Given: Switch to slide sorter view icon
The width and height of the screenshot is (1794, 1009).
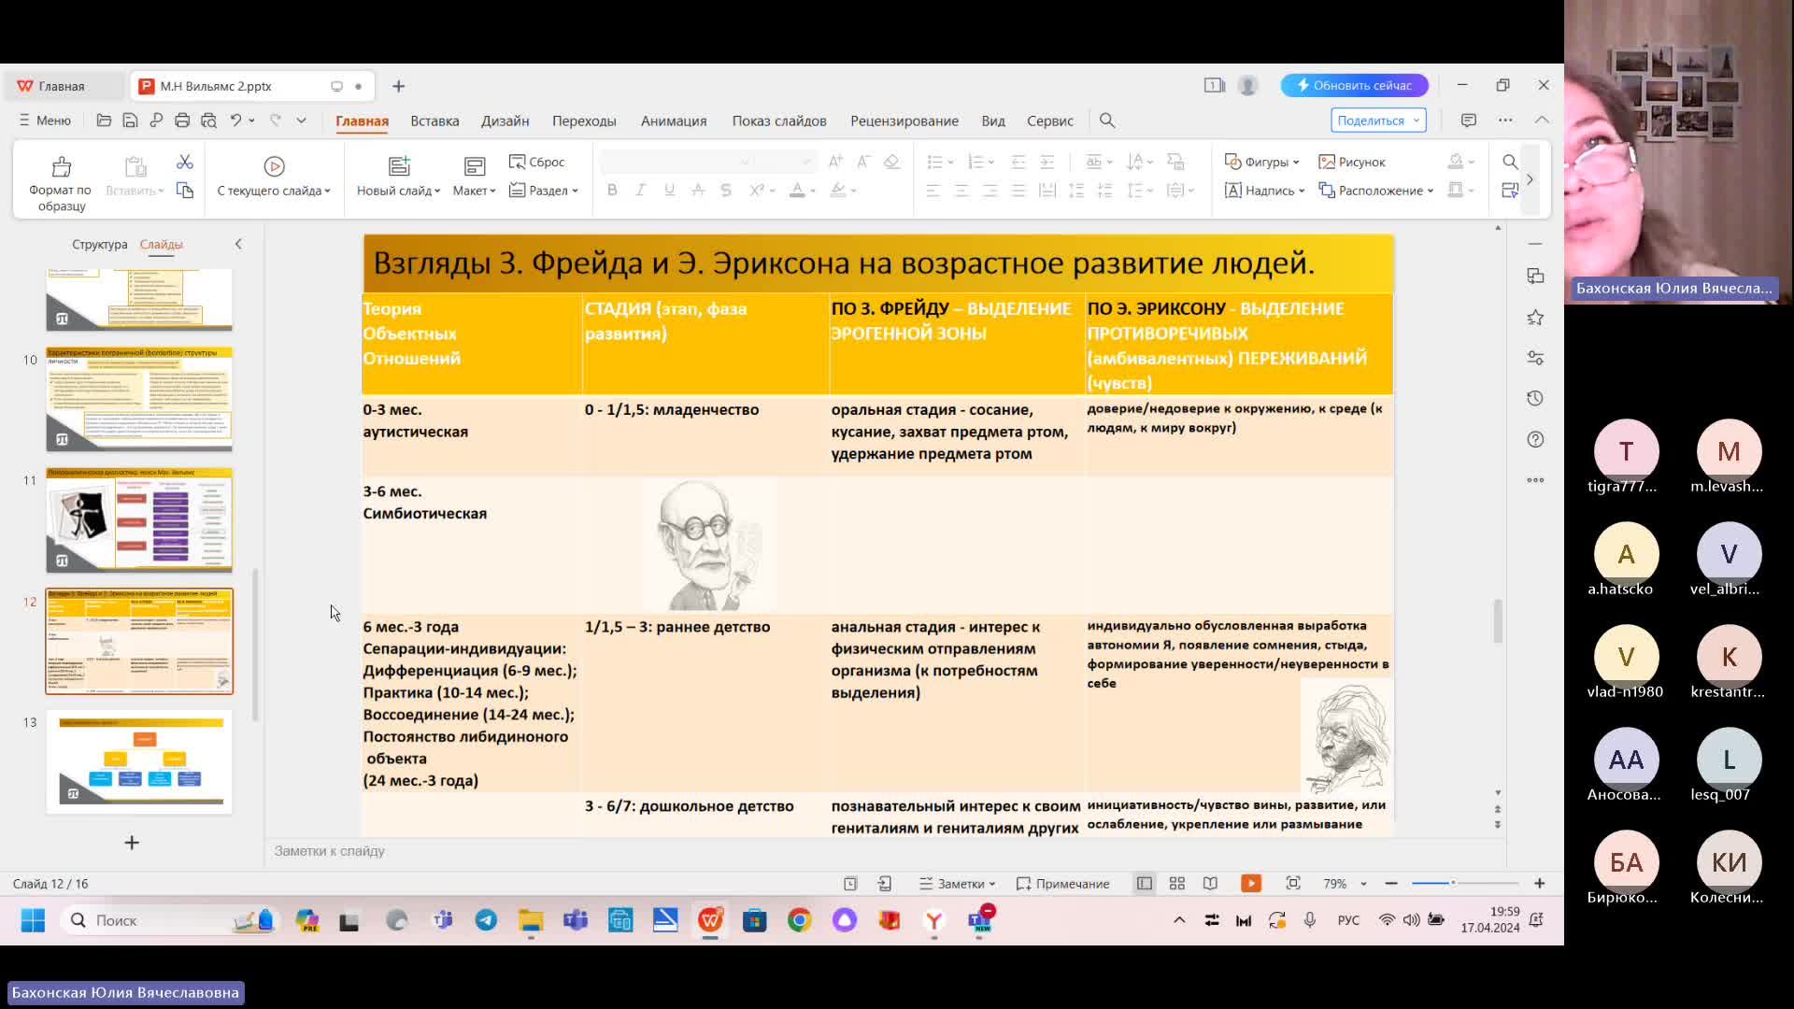Looking at the screenshot, I should 1177,884.
